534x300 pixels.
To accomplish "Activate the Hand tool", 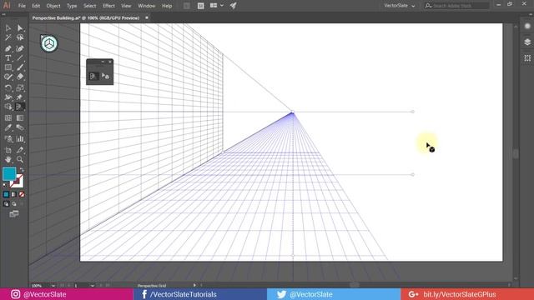I will 8,159.
